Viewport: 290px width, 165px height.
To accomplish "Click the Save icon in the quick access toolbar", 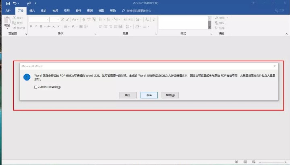I will pyautogui.click(x=8, y=3).
